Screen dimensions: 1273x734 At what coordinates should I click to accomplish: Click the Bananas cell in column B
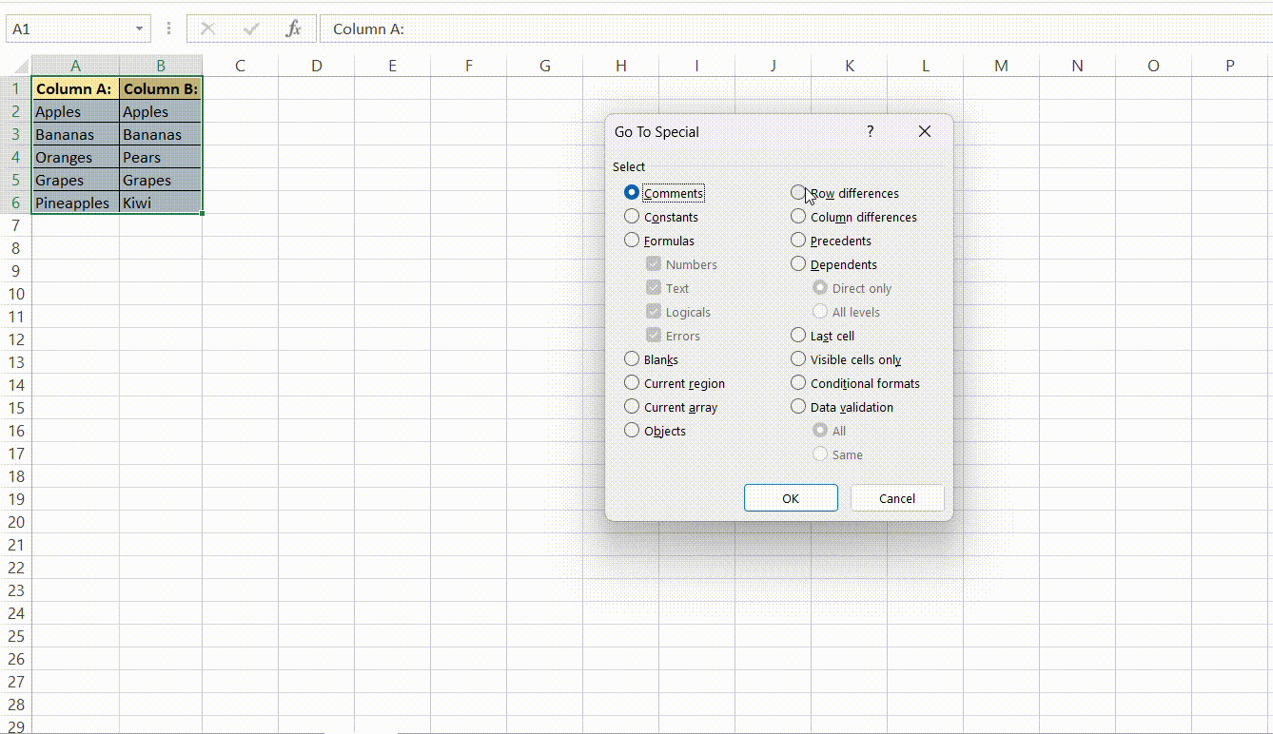(x=161, y=134)
